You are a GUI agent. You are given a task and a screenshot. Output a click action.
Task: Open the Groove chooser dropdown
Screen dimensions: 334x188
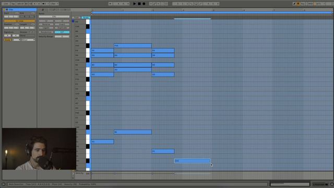pyautogui.click(x=27, y=36)
